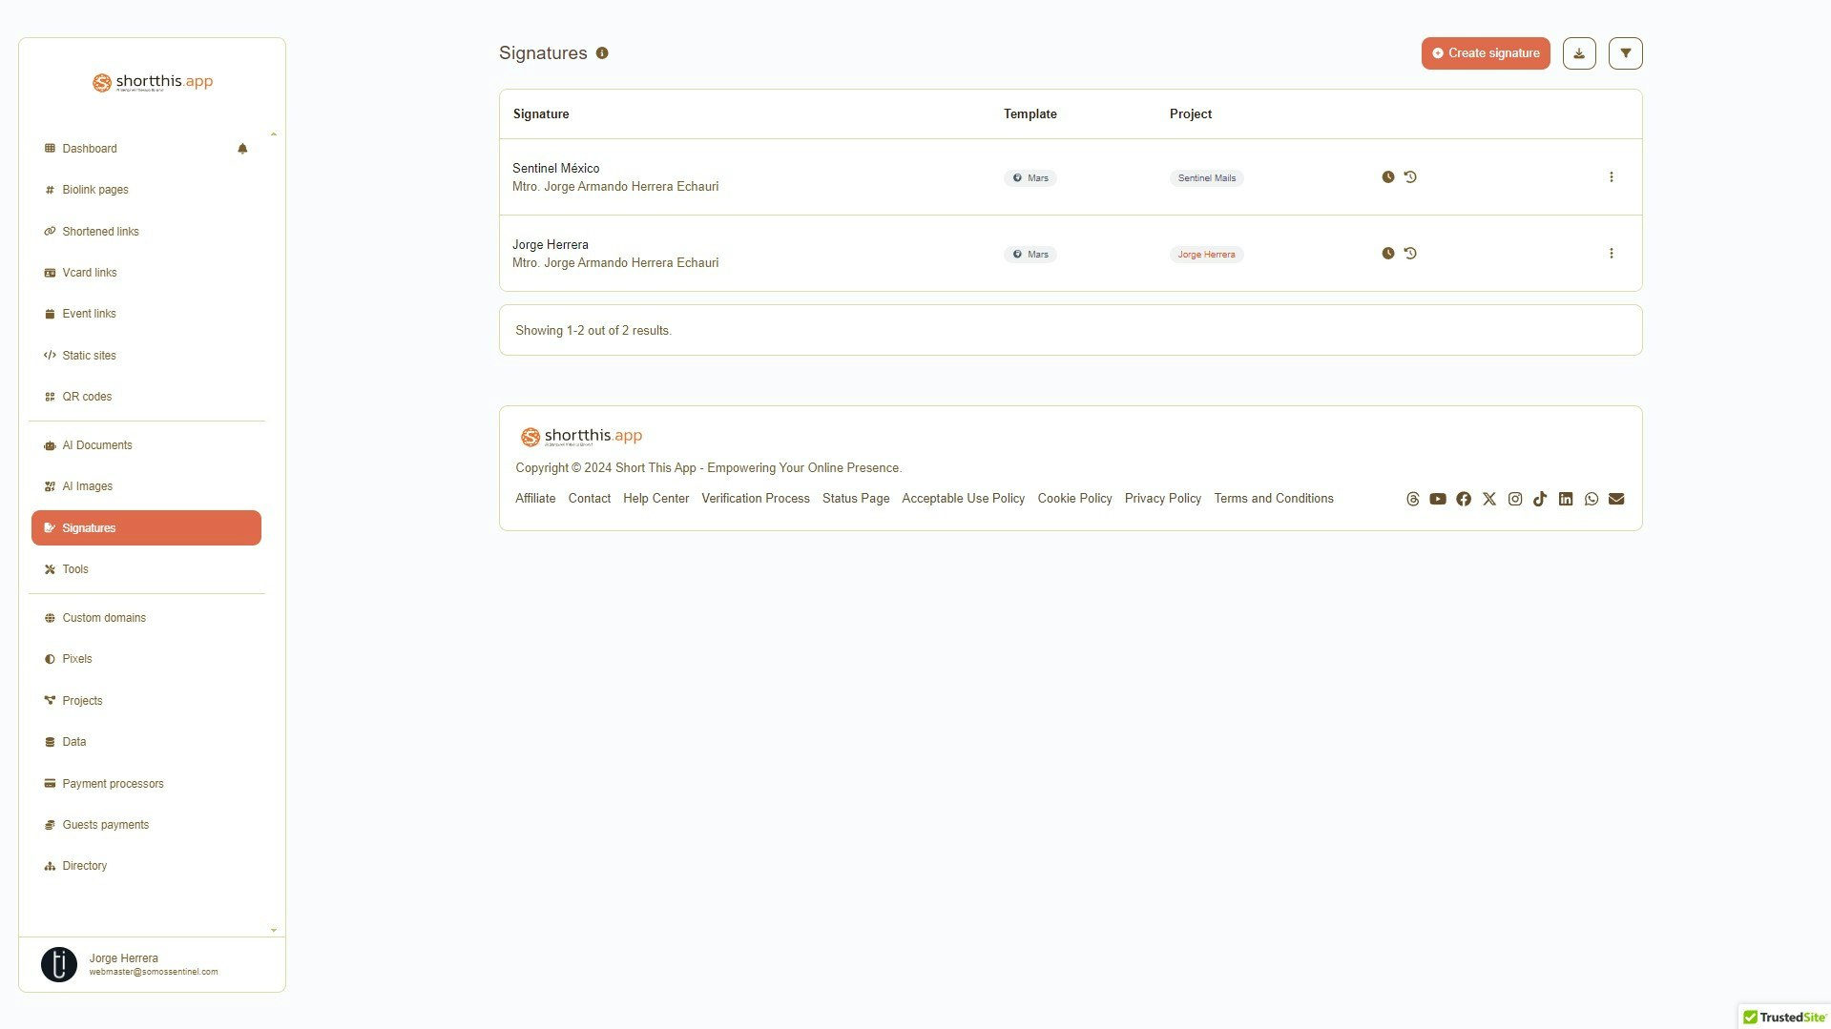The height and width of the screenshot is (1029, 1831).
Task: Open Status Page footer link
Action: (856, 499)
